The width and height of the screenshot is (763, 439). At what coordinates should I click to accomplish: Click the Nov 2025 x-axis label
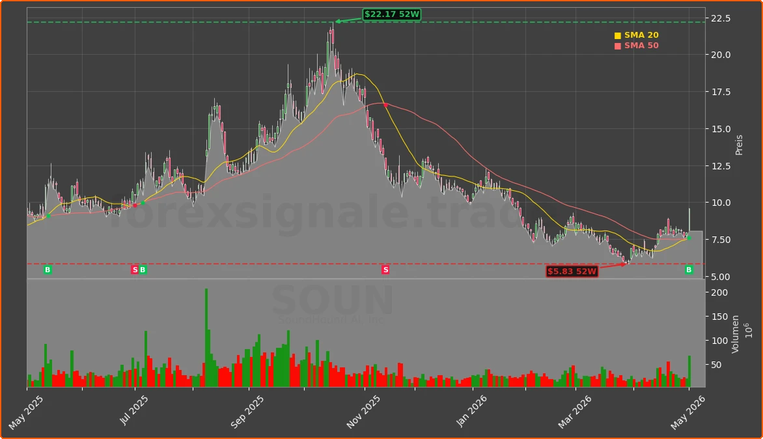click(x=363, y=412)
